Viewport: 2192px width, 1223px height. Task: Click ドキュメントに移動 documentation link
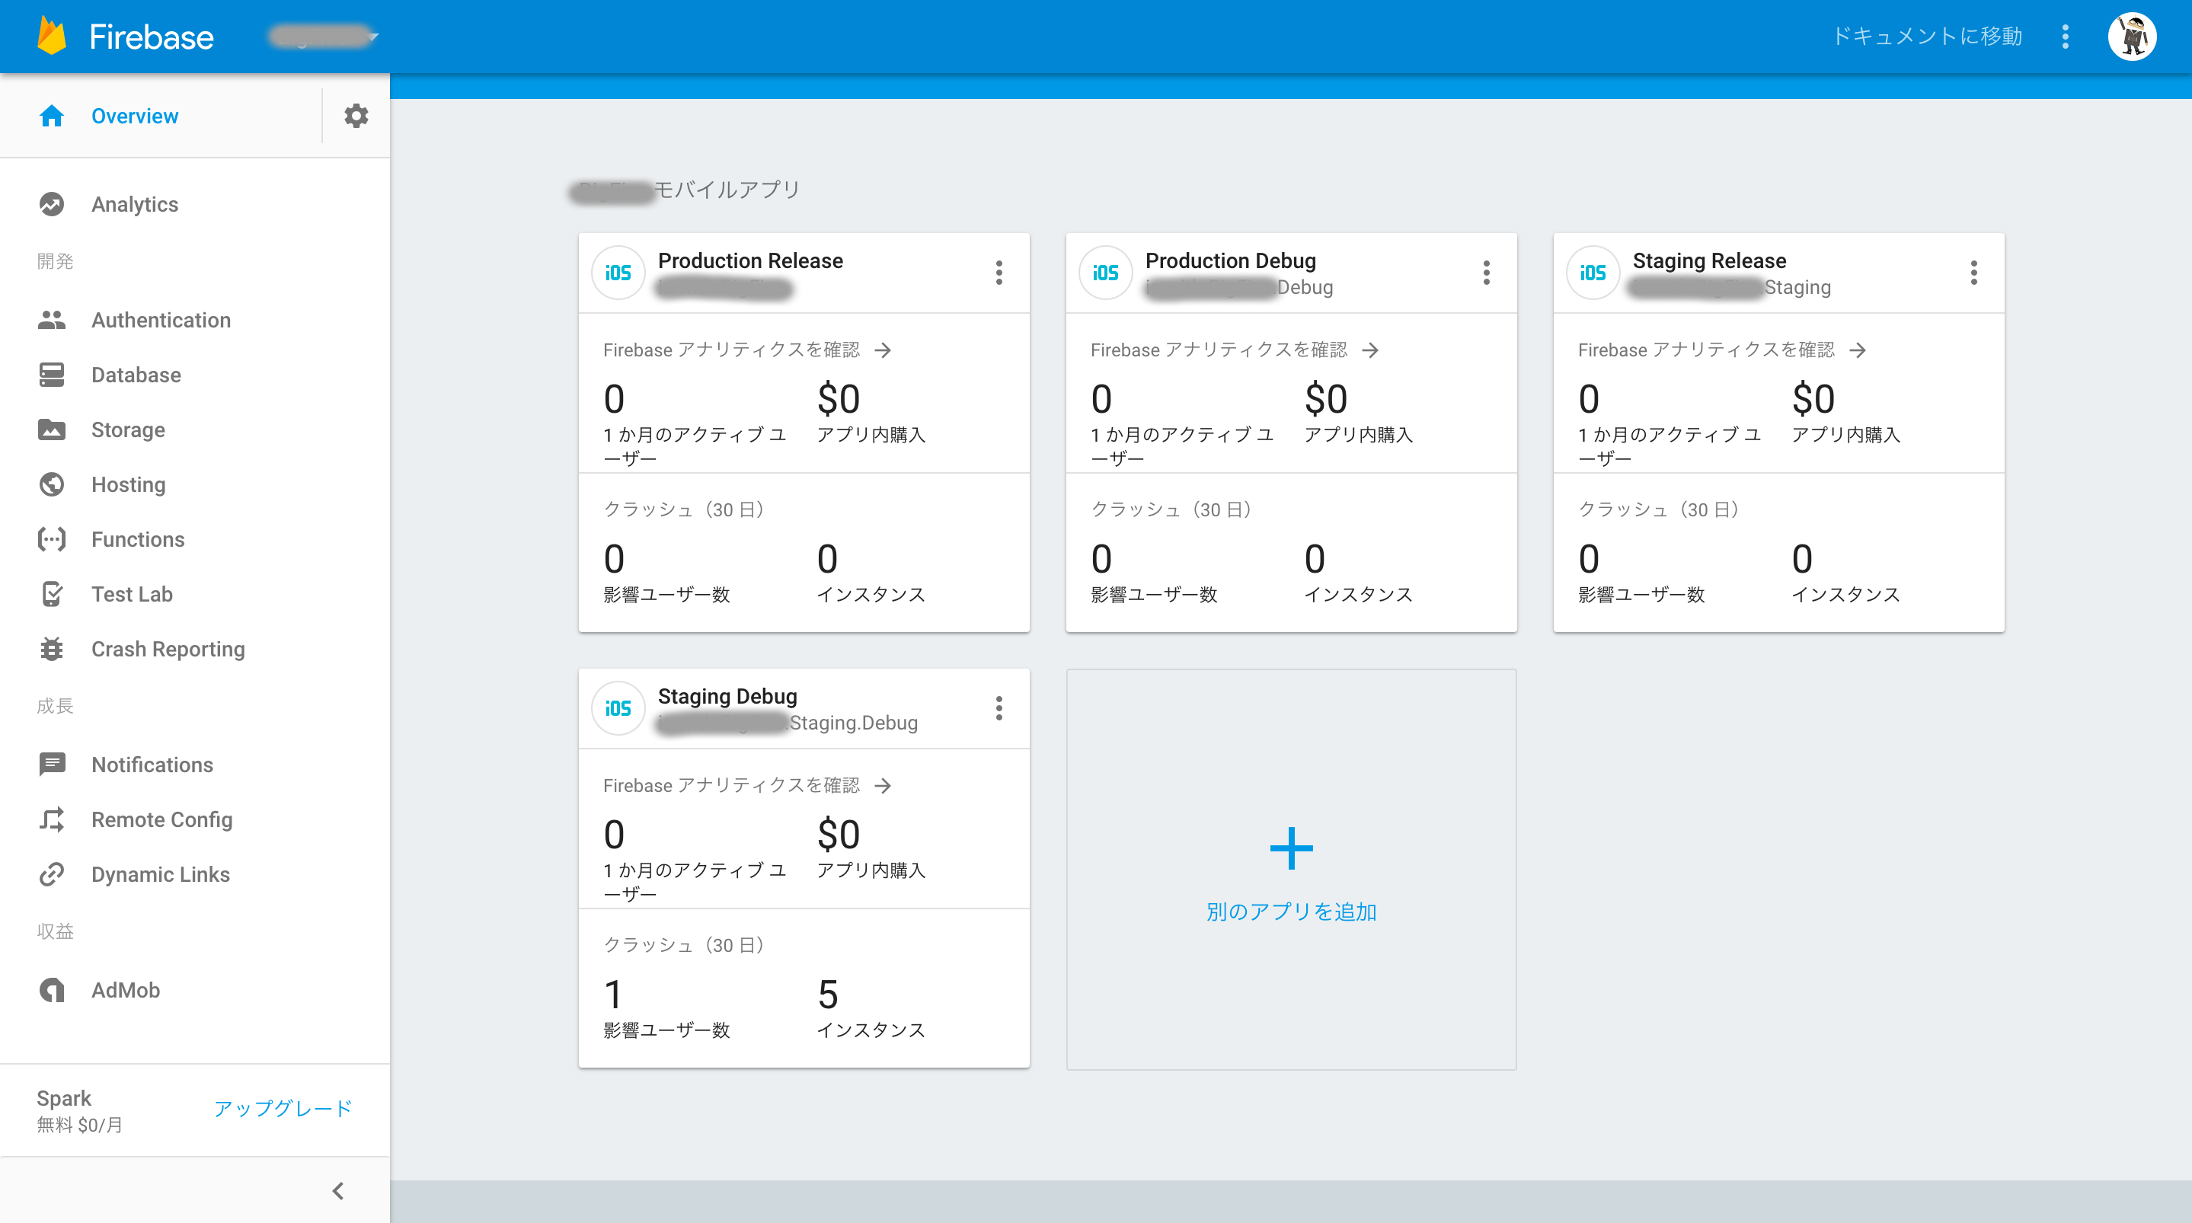(x=1926, y=37)
